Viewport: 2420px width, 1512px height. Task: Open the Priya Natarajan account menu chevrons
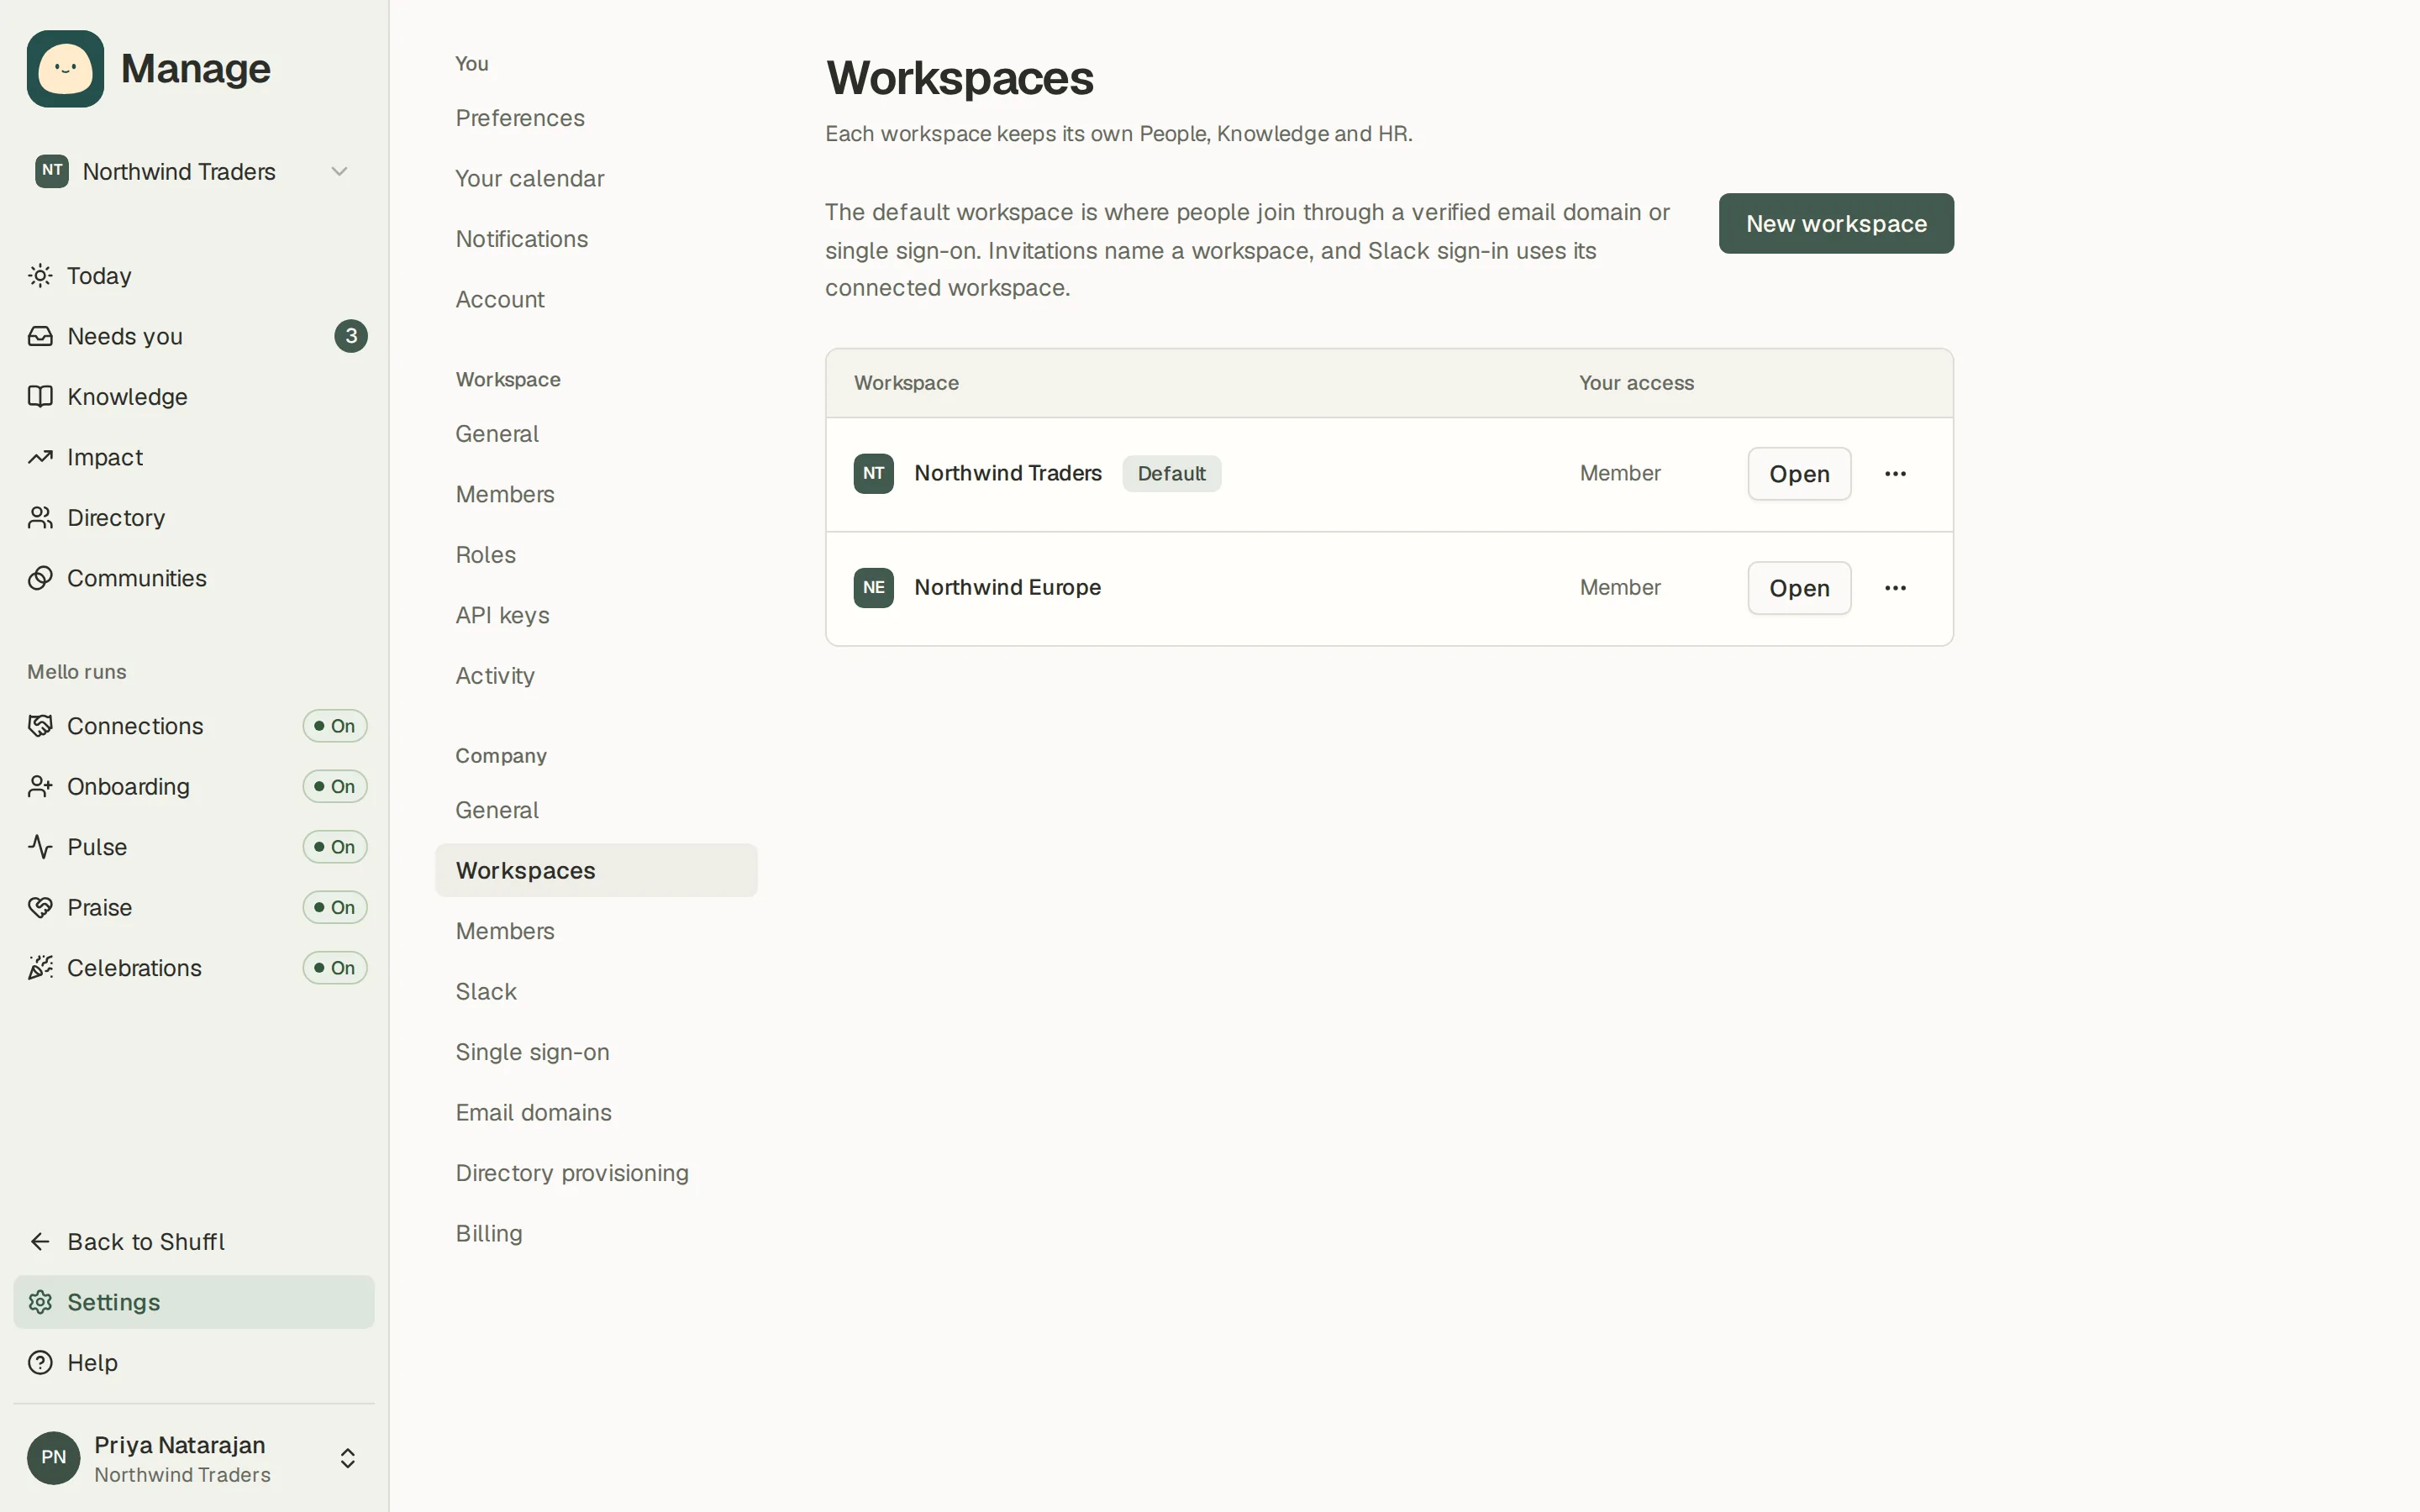(x=348, y=1458)
